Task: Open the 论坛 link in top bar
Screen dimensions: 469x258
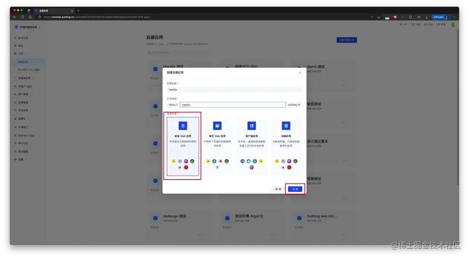Action: point(428,24)
